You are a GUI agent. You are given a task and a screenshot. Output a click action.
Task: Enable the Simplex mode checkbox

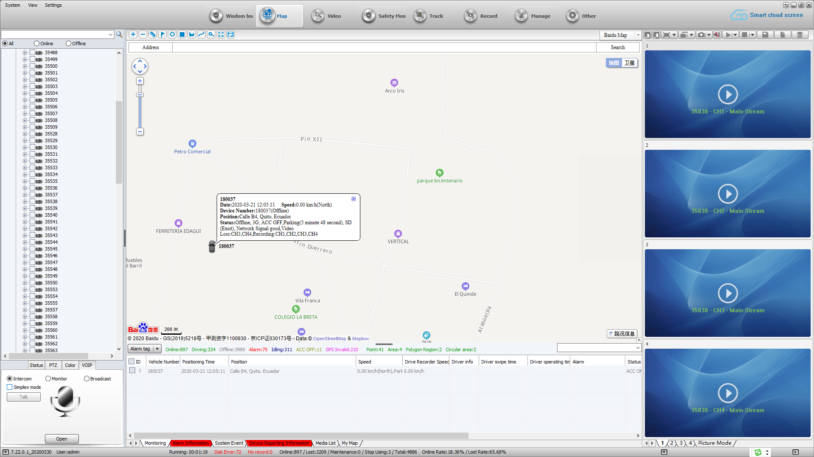point(10,387)
